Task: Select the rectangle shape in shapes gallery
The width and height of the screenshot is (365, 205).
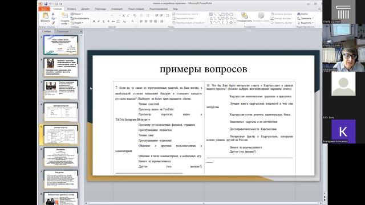Action: tap(223, 14)
